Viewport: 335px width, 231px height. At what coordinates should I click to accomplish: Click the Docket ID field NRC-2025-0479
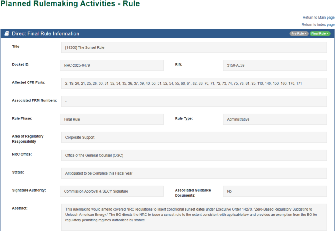112,65
